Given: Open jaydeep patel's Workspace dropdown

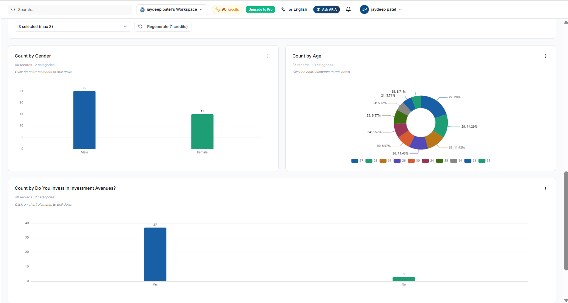Looking at the screenshot, I should click(172, 9).
